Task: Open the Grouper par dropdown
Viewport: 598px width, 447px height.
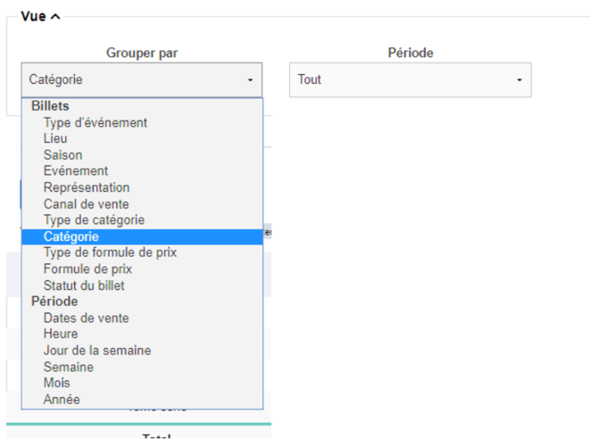Action: 142,79
